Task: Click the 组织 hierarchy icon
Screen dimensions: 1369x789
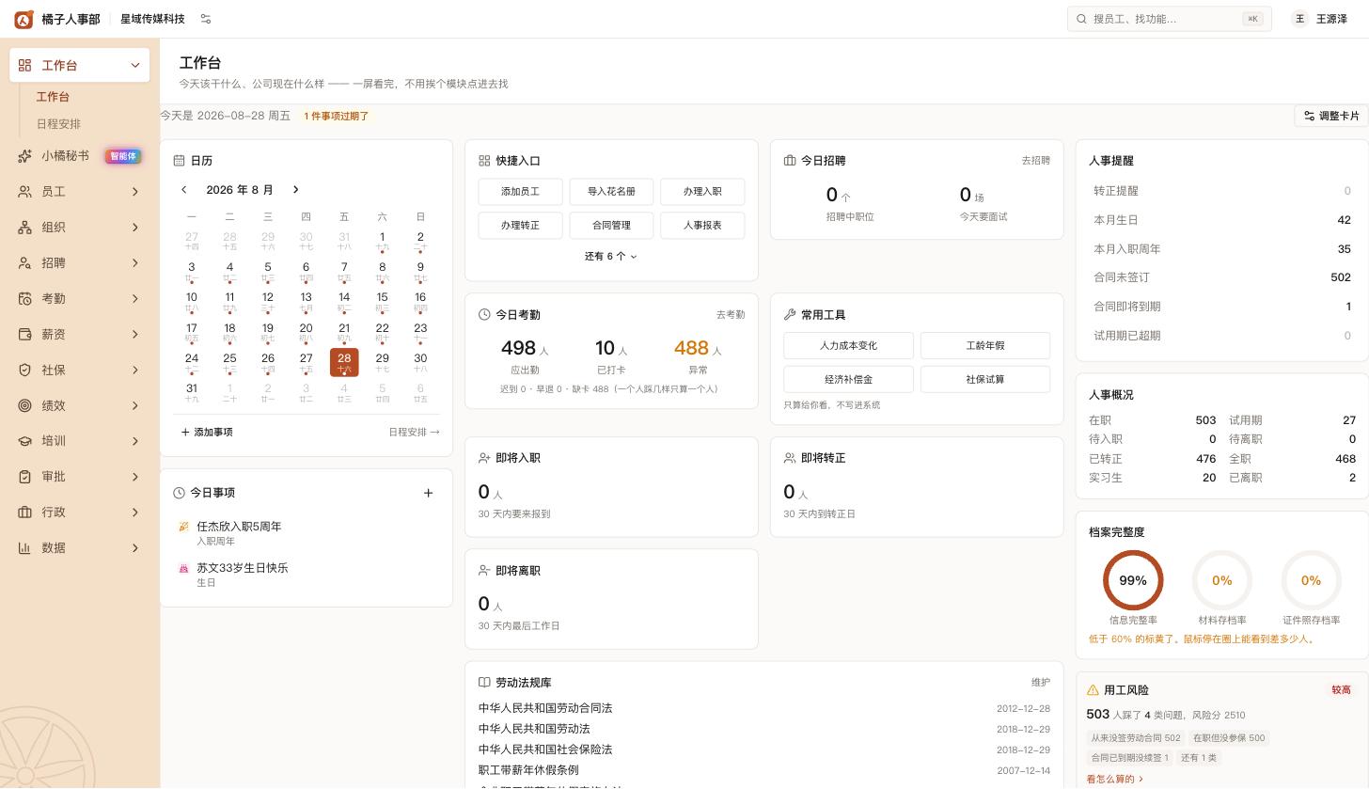Action: pos(25,228)
